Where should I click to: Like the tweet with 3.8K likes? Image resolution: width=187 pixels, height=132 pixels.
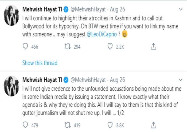point(110,125)
